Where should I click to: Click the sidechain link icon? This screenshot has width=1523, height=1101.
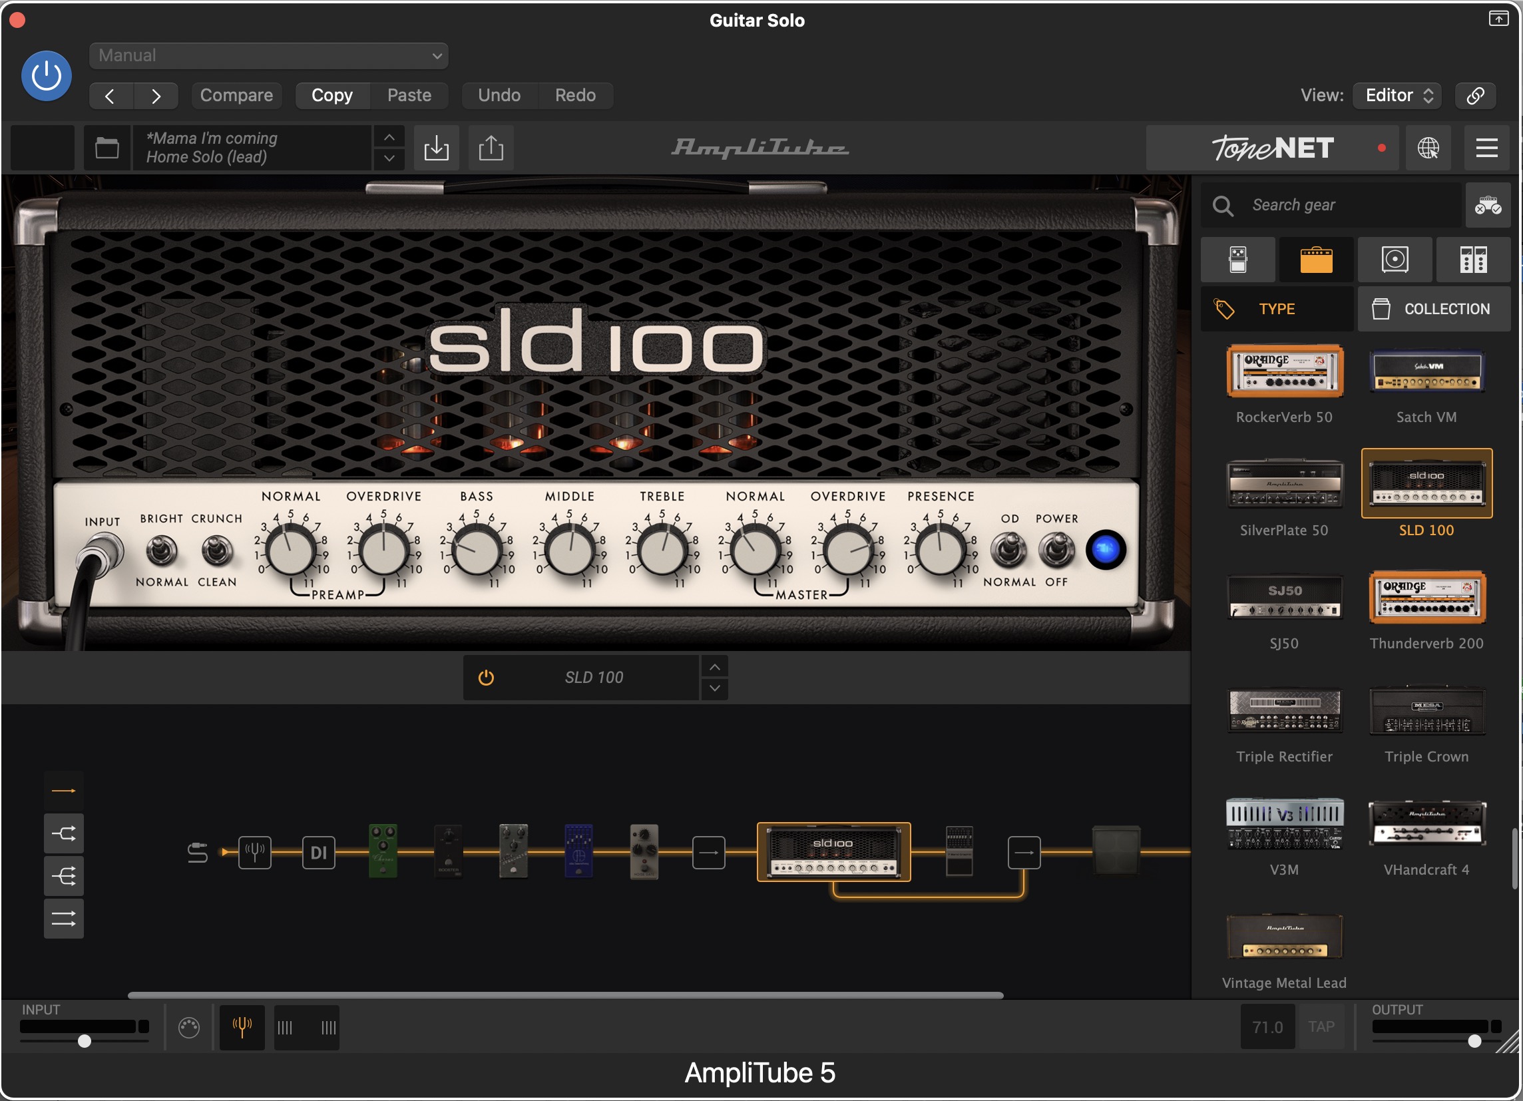(x=1475, y=95)
